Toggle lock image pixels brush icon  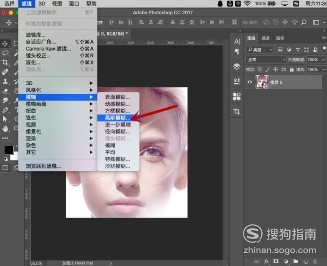pyautogui.click(x=267, y=70)
